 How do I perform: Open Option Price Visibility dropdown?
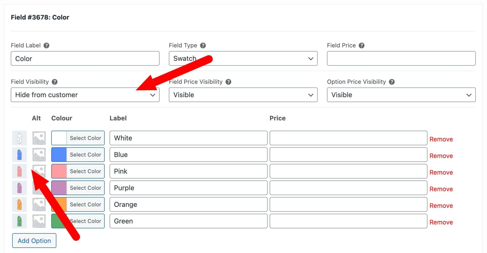point(401,95)
